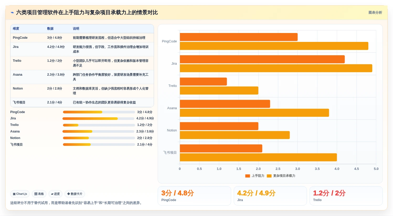Click the Jira 复杂项目承载力 chart bar
Image resolution: width=393 pixels, height=216 pixels.
(276, 68)
